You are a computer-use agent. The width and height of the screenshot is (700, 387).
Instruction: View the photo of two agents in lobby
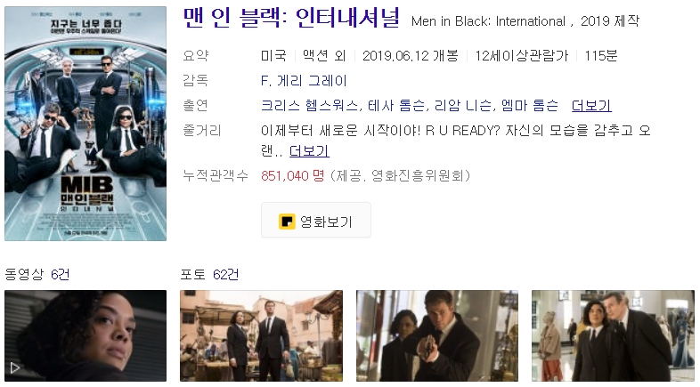point(613,335)
